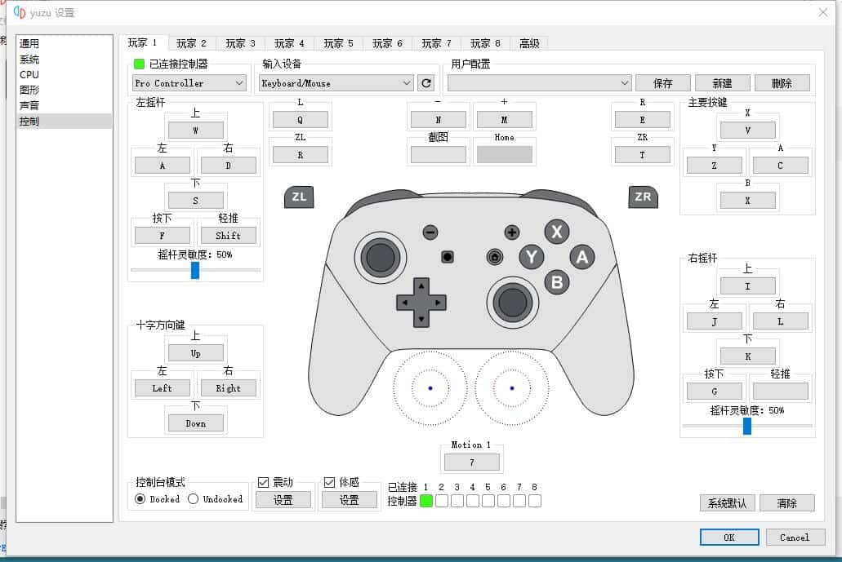842x562 pixels.
Task: Click the A face button on controller image
Action: click(582, 258)
